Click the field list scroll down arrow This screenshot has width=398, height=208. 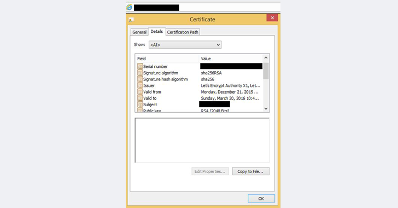[x=266, y=108]
